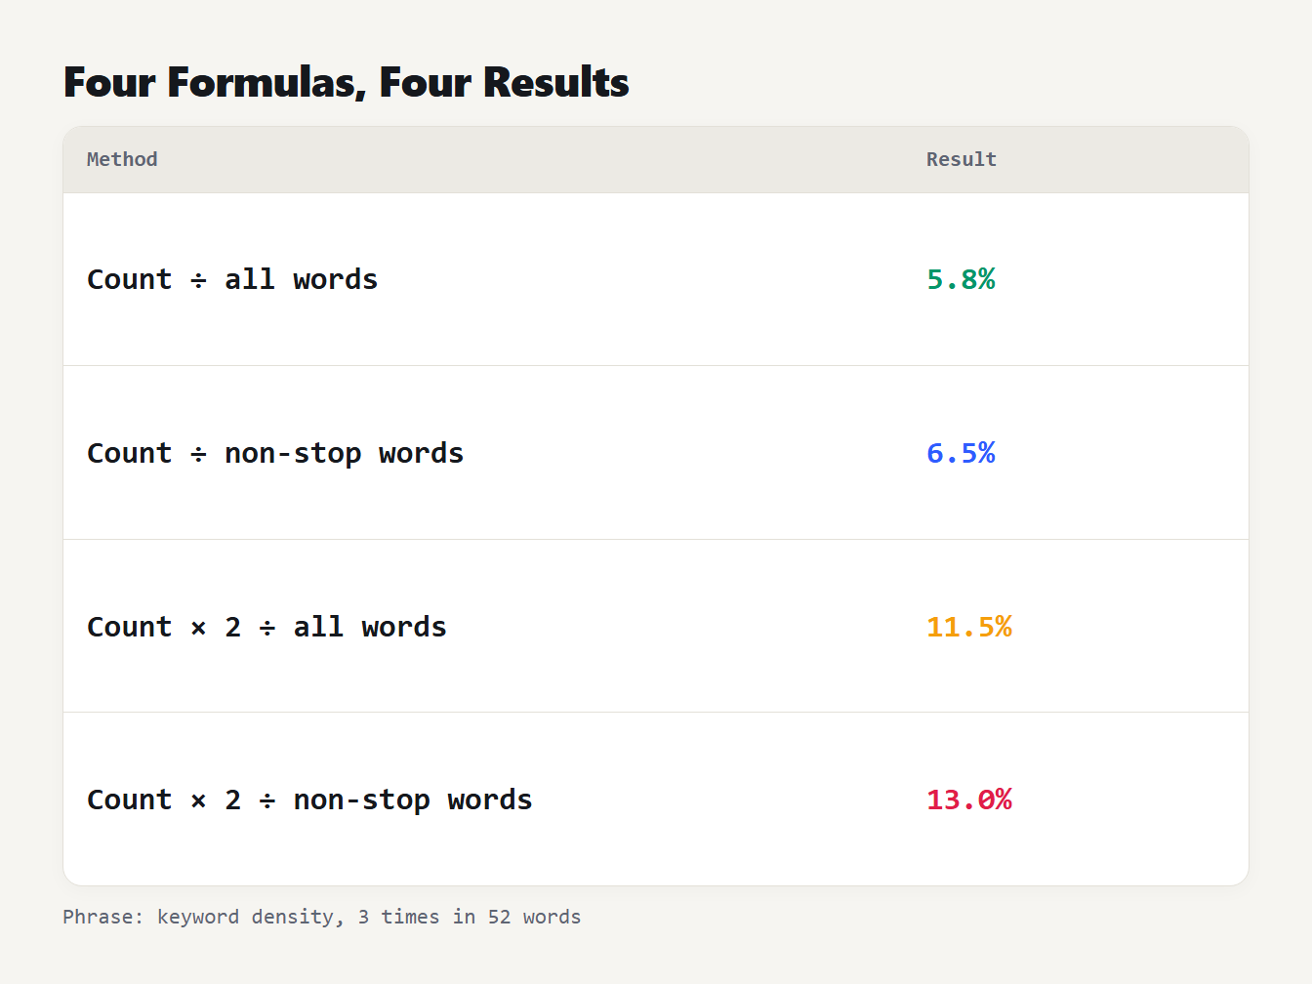Click the 'Four Formulas, Four Results' heading

click(x=346, y=82)
